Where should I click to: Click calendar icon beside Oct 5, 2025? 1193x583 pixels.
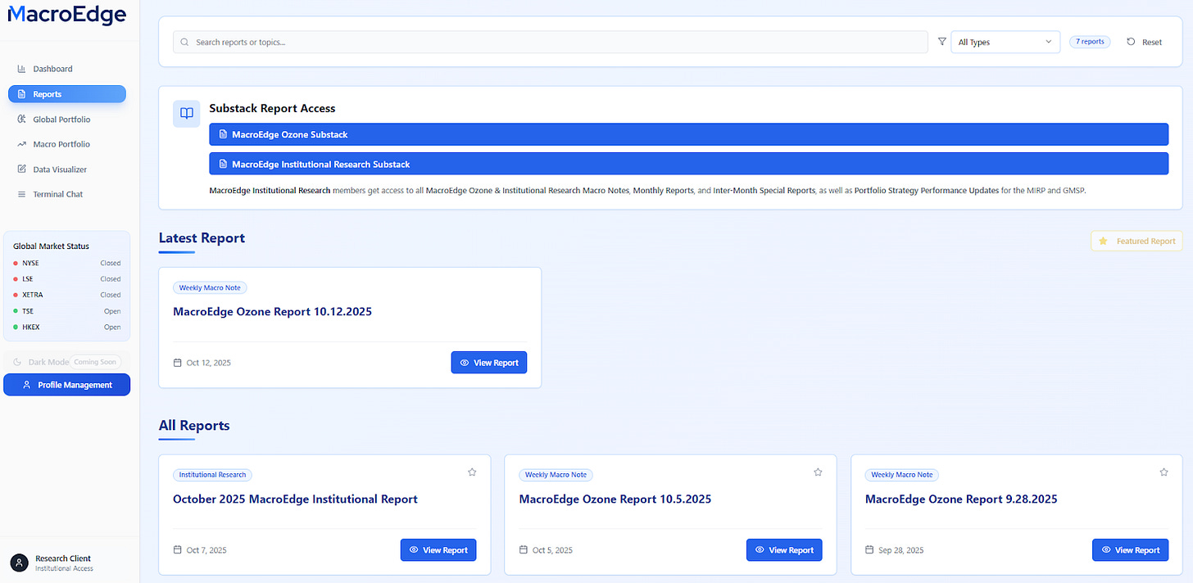click(x=524, y=550)
